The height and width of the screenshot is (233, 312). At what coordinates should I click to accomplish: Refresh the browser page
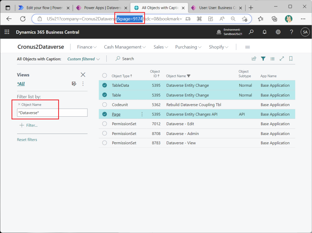[23, 19]
